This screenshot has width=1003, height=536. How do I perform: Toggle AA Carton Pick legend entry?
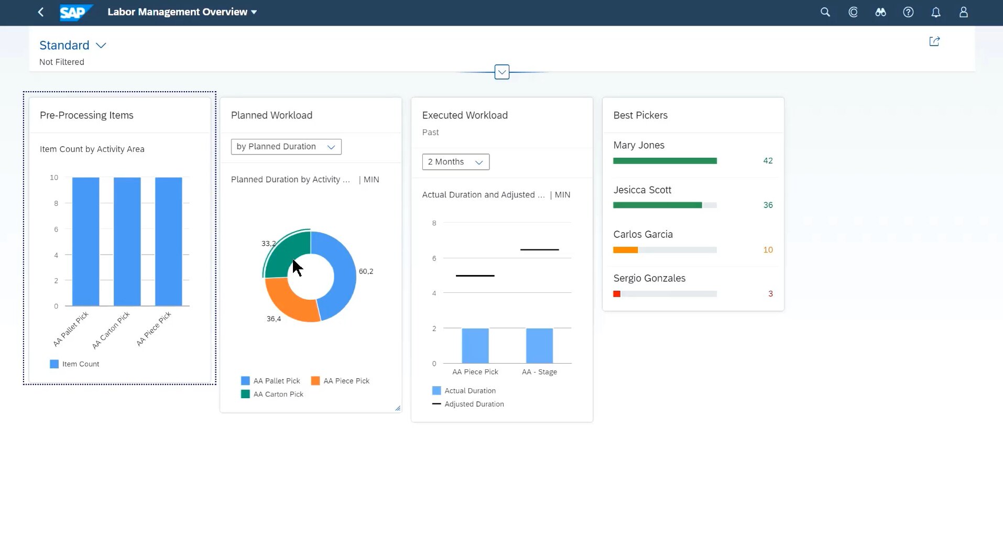[272, 394]
